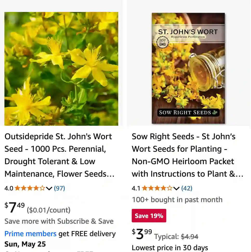This screenshot has width=251, height=252.
Task: View the 42 reviews for Sow Right Seeds
Action: [x=187, y=188]
